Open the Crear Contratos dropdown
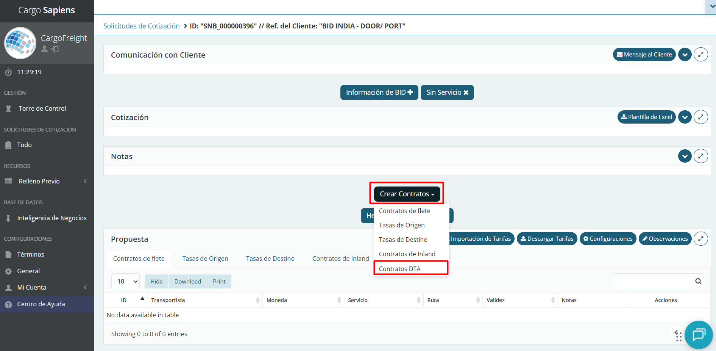This screenshot has height=351, width=716. click(x=407, y=194)
